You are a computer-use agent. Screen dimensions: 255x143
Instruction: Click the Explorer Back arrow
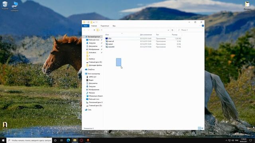point(84,30)
